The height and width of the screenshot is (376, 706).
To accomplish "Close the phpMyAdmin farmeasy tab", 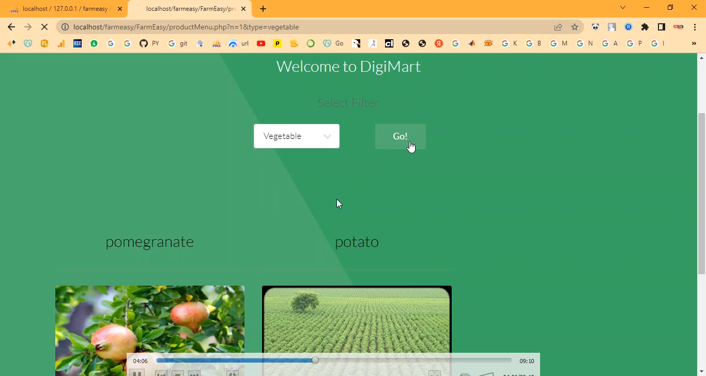I will (120, 9).
